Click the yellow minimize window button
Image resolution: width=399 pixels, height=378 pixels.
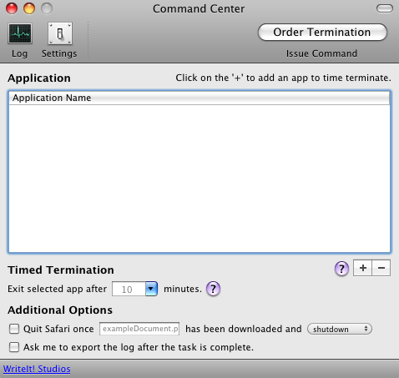tap(29, 8)
